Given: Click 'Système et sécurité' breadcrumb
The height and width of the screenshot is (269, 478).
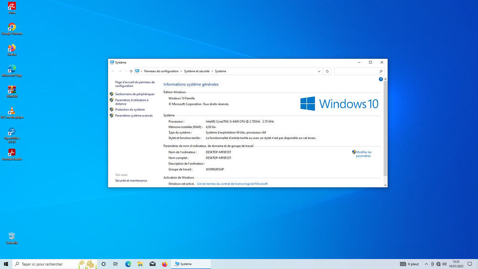Looking at the screenshot, I should tap(196, 71).
